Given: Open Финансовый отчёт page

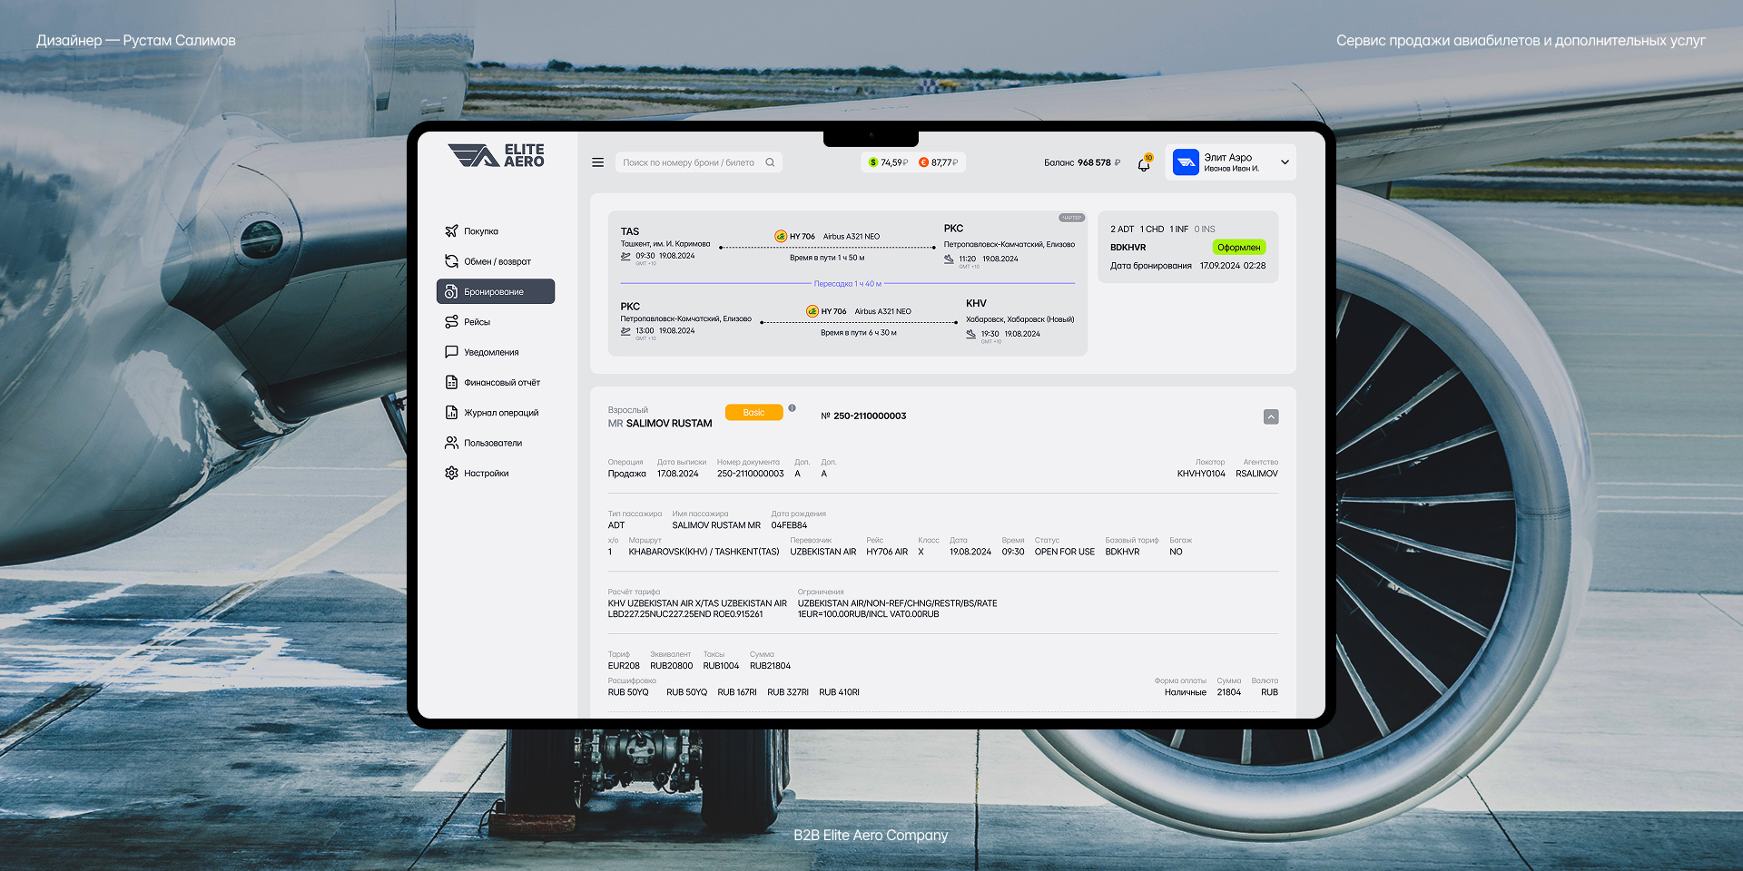Looking at the screenshot, I should (501, 383).
